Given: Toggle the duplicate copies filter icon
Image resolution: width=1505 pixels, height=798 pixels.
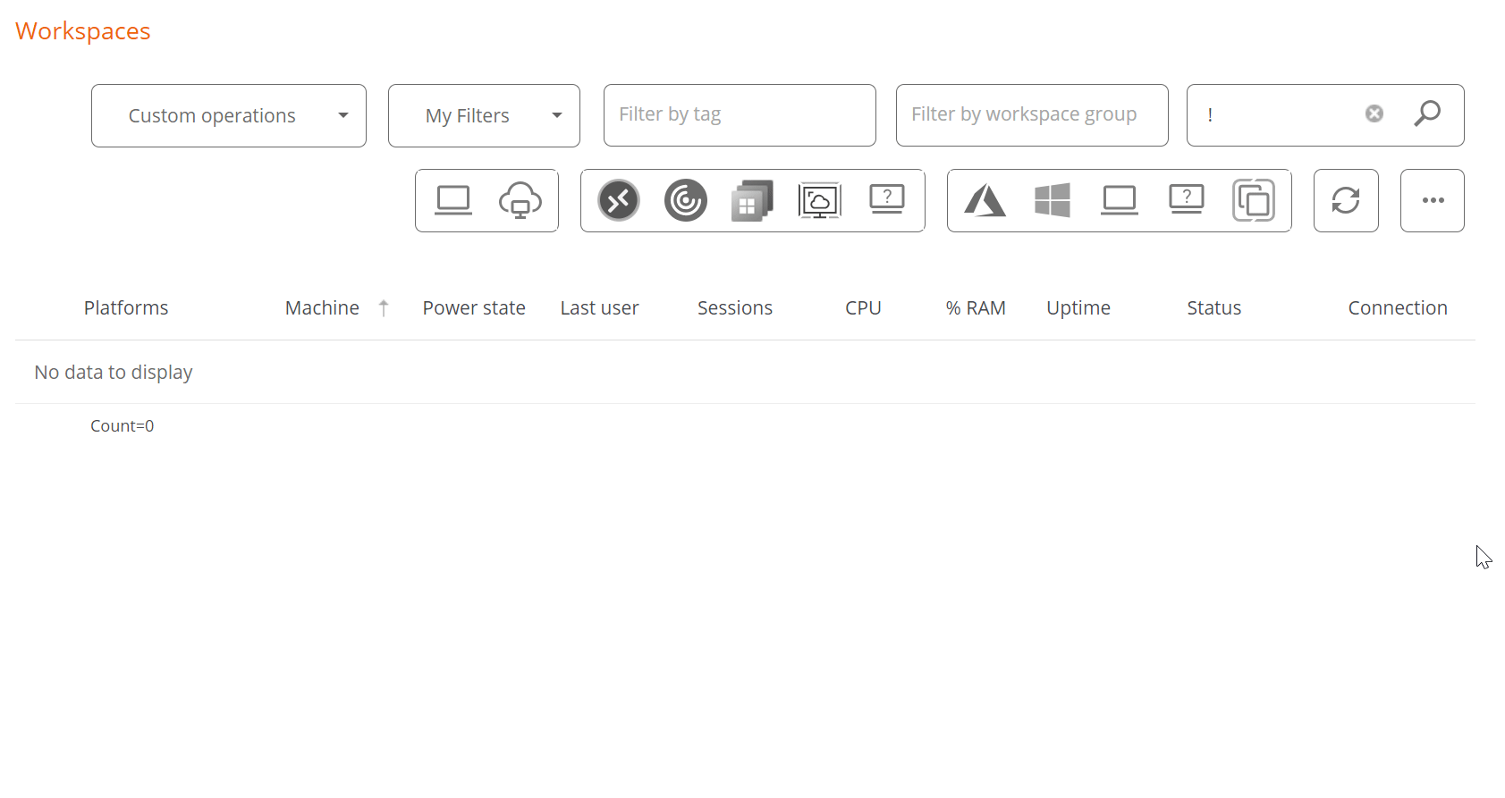Looking at the screenshot, I should click(x=1254, y=200).
